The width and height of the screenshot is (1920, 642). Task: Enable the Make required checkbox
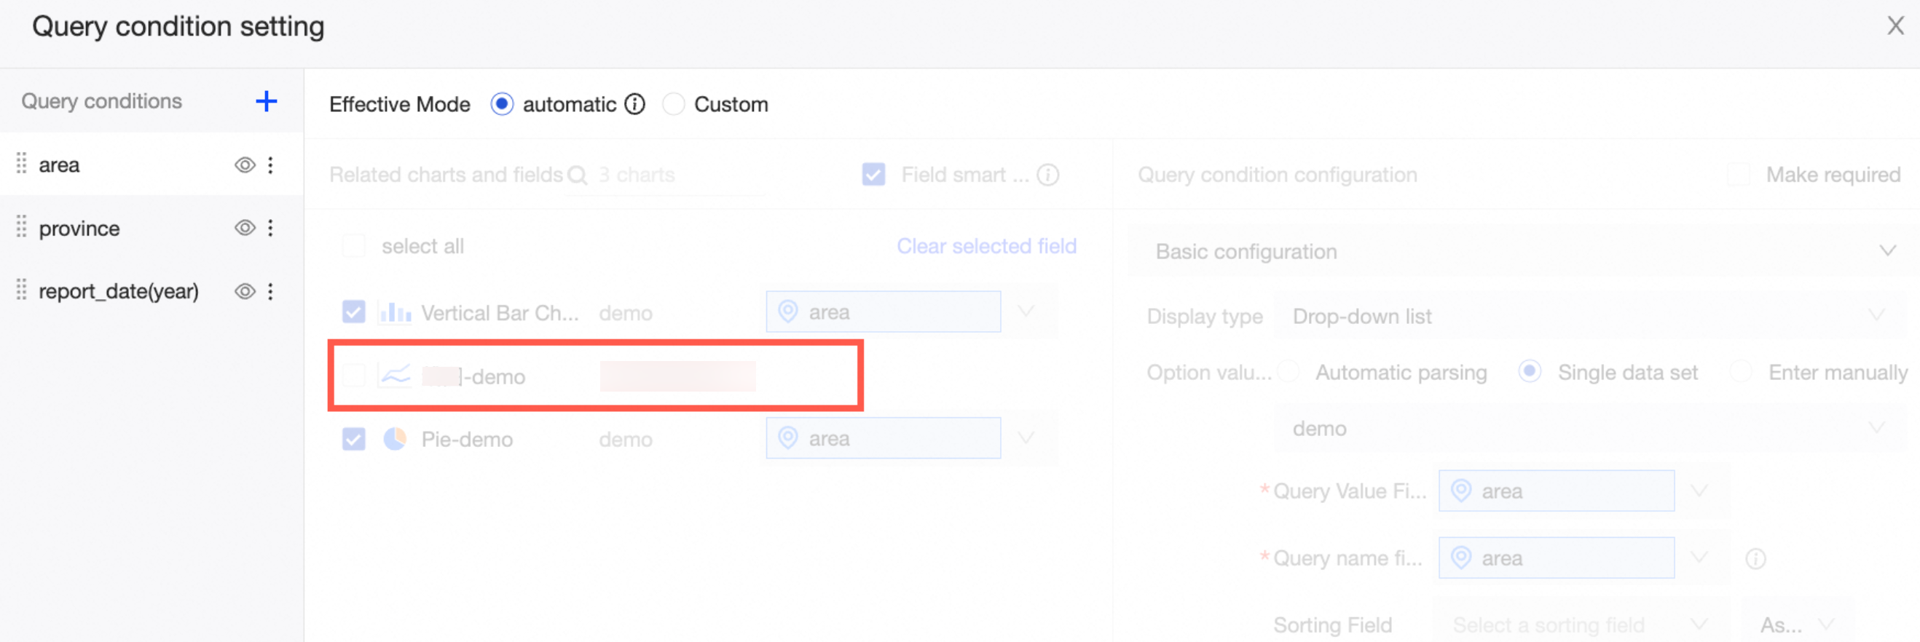click(x=1738, y=175)
